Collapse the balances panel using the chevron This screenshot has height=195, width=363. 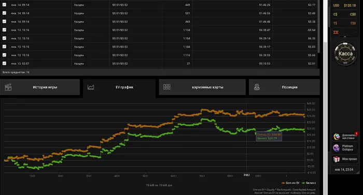[x=345, y=37]
